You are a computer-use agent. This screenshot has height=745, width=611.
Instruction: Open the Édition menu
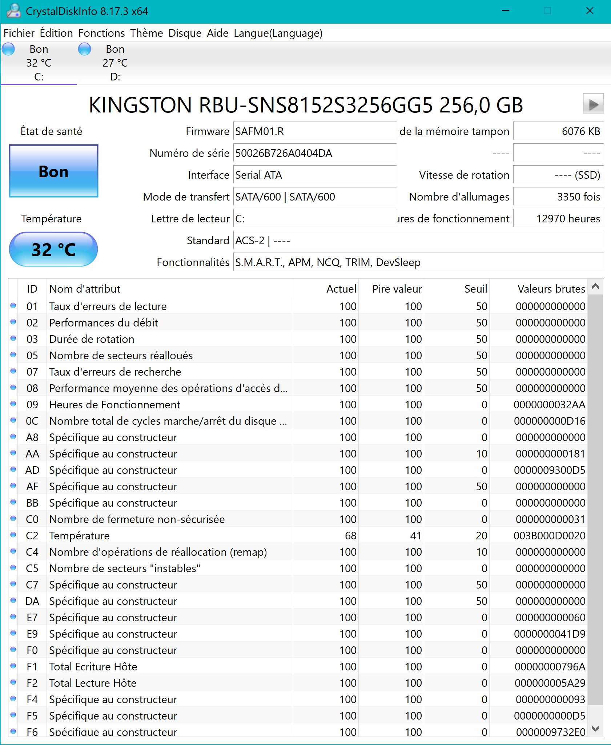point(56,33)
